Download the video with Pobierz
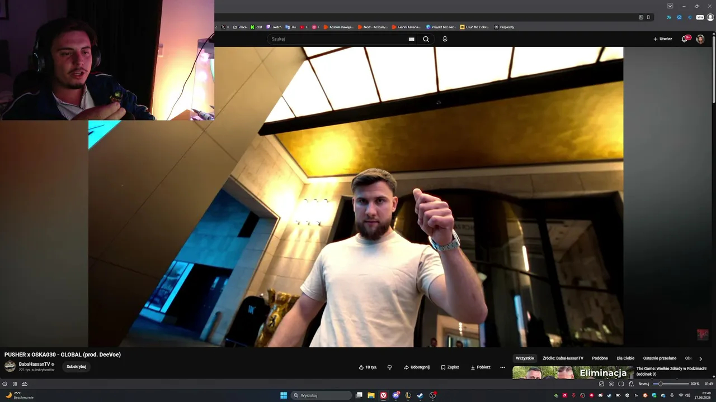716x402 pixels. pyautogui.click(x=481, y=367)
